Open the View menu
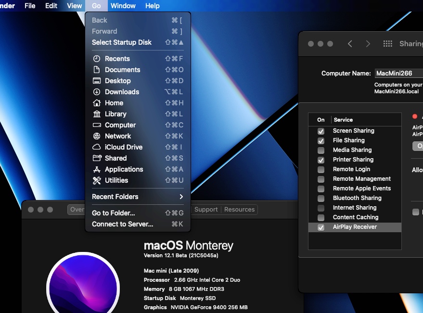 (x=74, y=6)
